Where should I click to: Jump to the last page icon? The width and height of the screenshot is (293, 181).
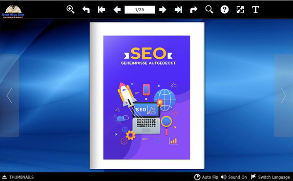(178, 10)
